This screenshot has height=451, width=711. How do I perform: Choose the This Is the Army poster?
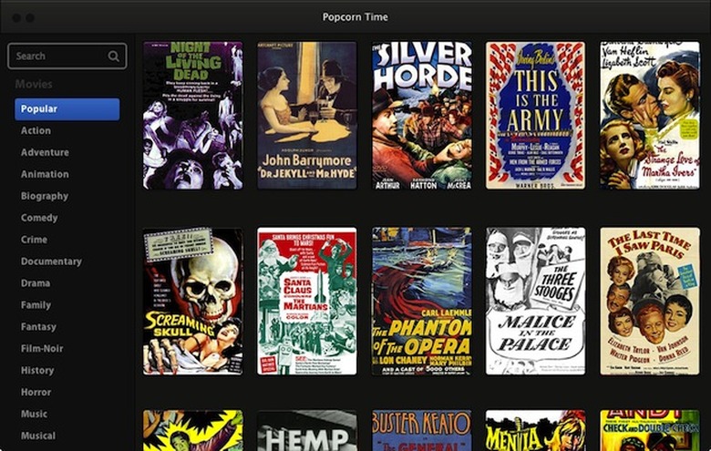(535, 115)
